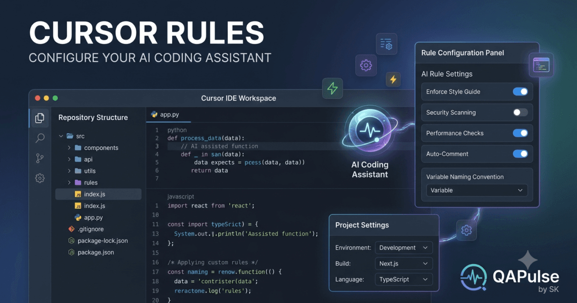The width and height of the screenshot is (577, 303).
Task: Collapse the src folder chevron
Action: 61,136
